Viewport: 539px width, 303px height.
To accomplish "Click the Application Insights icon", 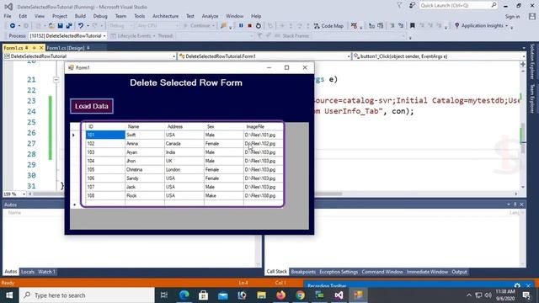I will coord(456,26).
